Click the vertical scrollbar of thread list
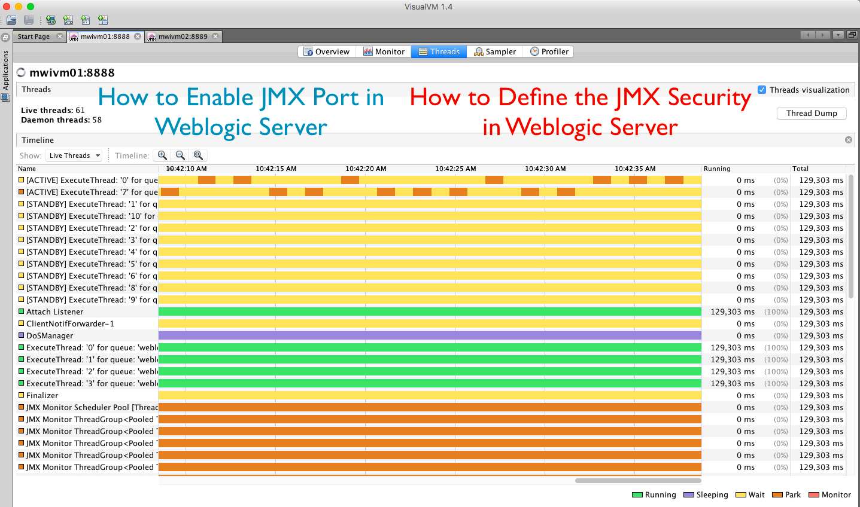This screenshot has height=507, width=860. point(851,236)
